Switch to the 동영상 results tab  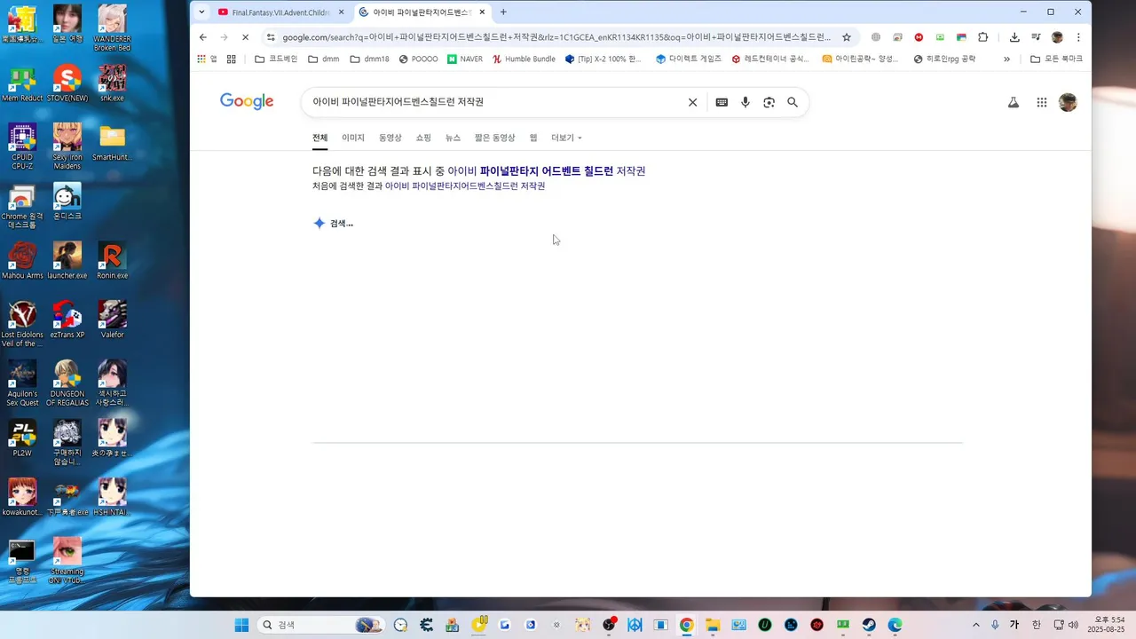pyautogui.click(x=390, y=138)
